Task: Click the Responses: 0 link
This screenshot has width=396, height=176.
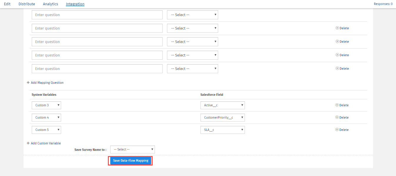Action: (383, 4)
